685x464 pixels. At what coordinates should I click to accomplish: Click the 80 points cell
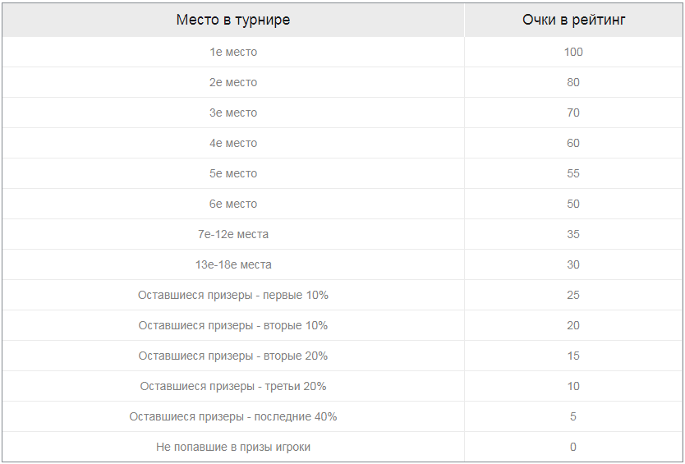point(573,82)
